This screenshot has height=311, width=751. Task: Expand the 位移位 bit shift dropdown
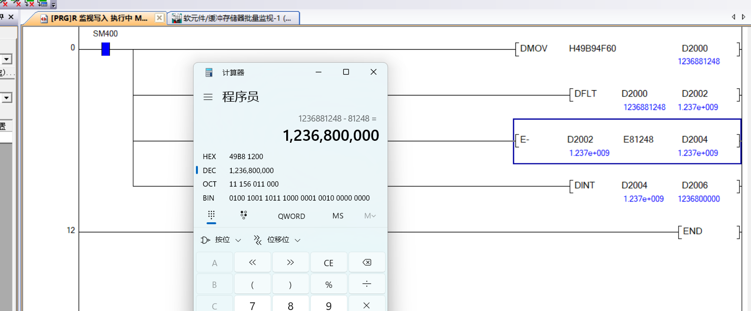tap(277, 240)
